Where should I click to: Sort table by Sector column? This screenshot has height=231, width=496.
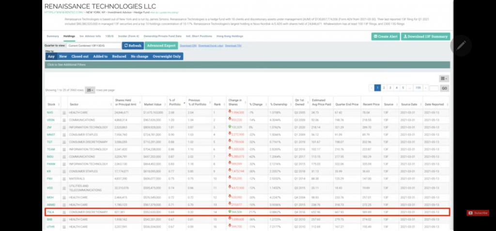click(90, 104)
